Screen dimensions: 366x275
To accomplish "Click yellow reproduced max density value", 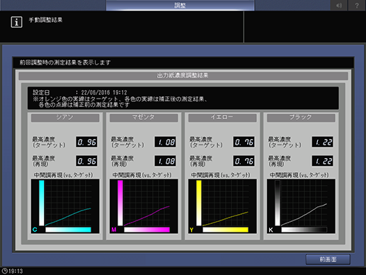I will pos(244,161).
